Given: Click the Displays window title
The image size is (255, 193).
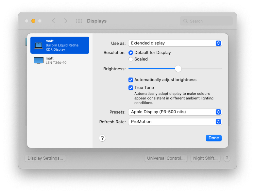Looking at the screenshot, I should point(97,21).
